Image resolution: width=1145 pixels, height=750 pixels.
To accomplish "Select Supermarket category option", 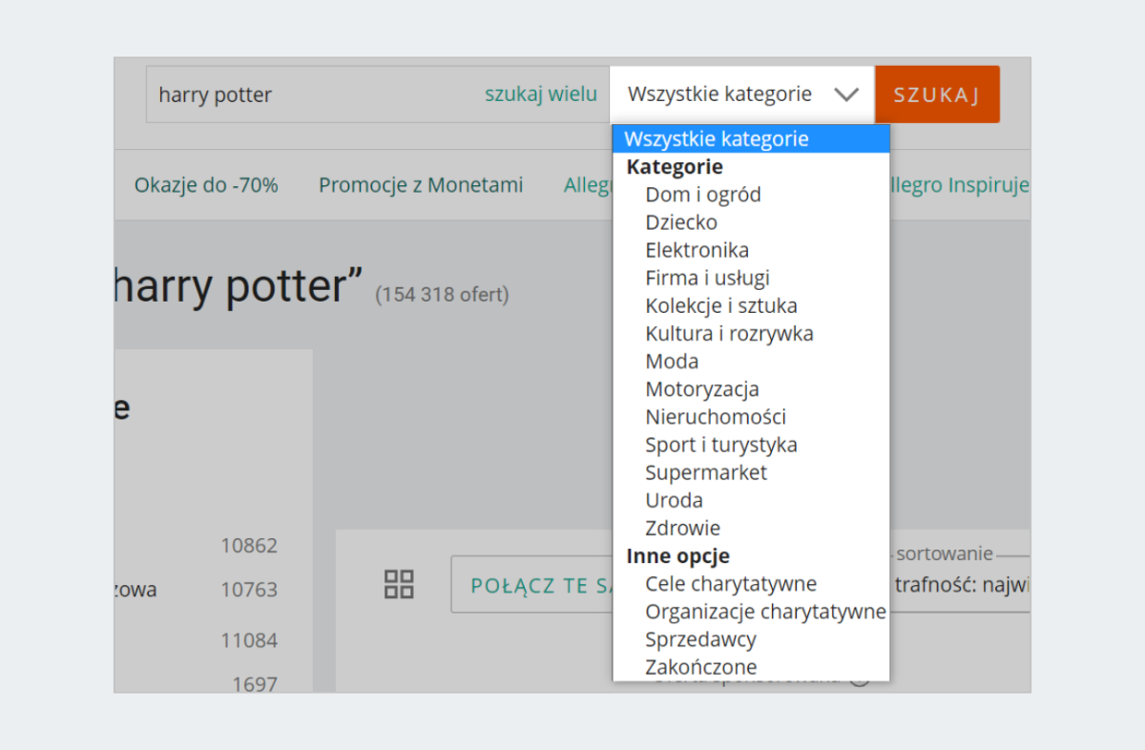I will click(705, 472).
